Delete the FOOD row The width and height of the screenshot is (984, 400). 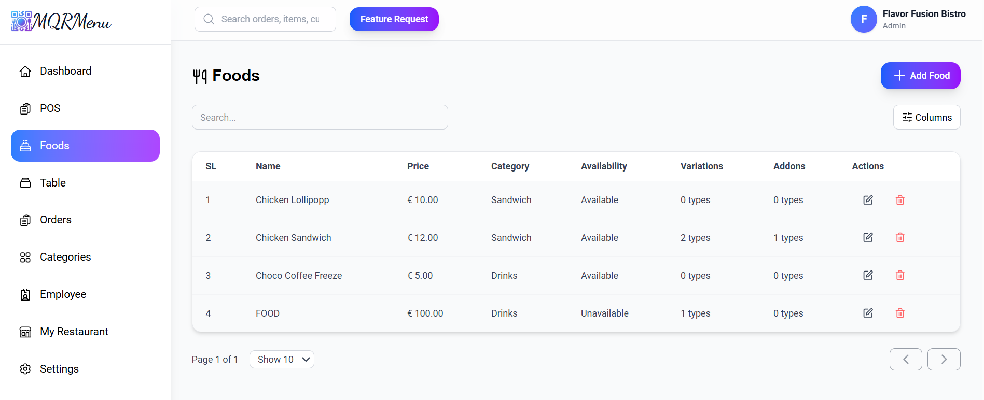[900, 313]
